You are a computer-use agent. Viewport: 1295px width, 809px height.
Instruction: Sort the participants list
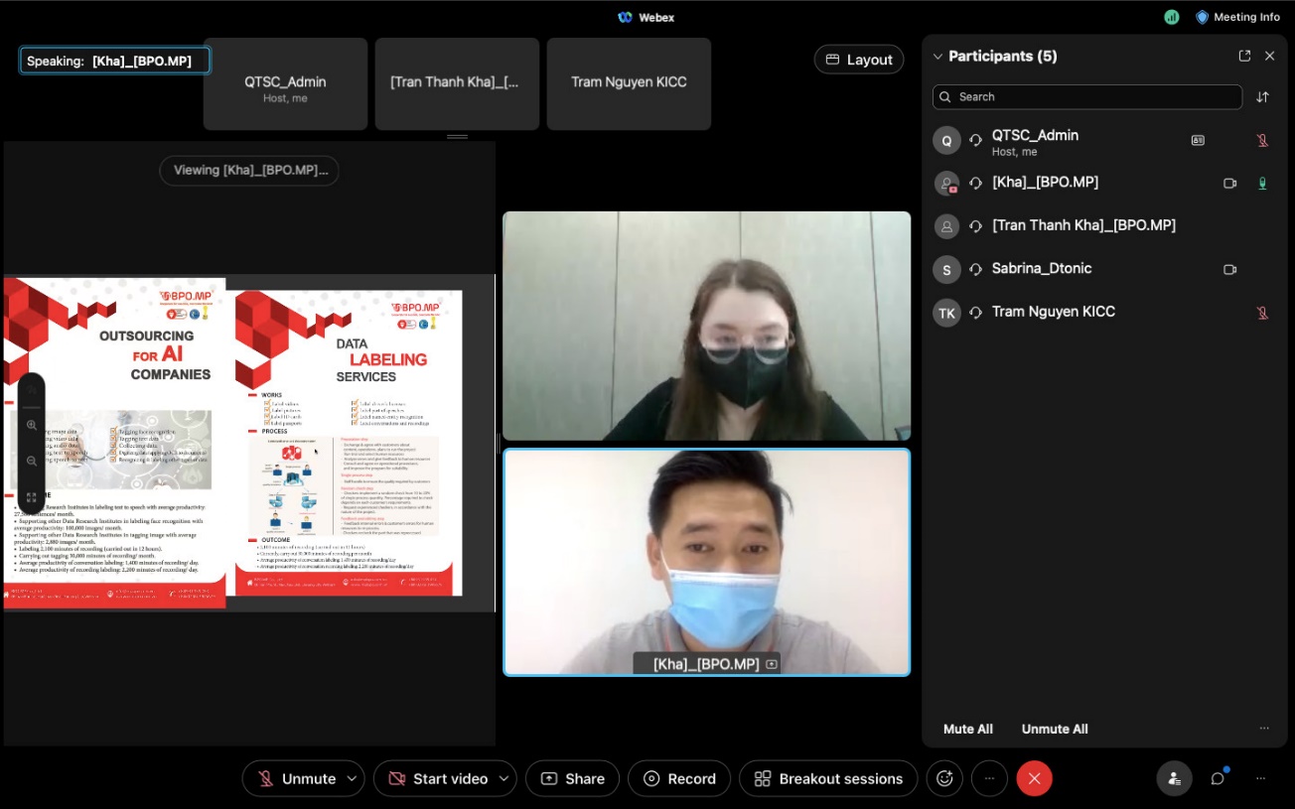pos(1262,97)
